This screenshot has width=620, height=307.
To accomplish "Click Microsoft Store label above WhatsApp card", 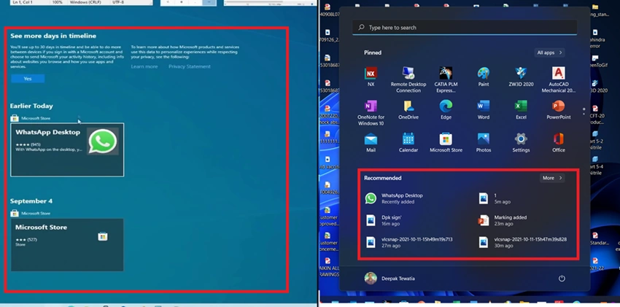I will [x=36, y=118].
